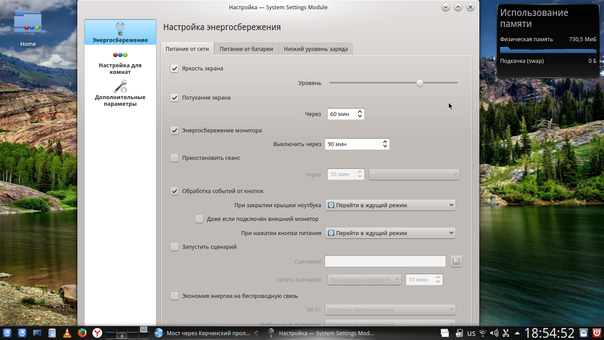The width and height of the screenshot is (604, 340).
Task: Click the Уровень brightness slider handle
Action: 420,83
